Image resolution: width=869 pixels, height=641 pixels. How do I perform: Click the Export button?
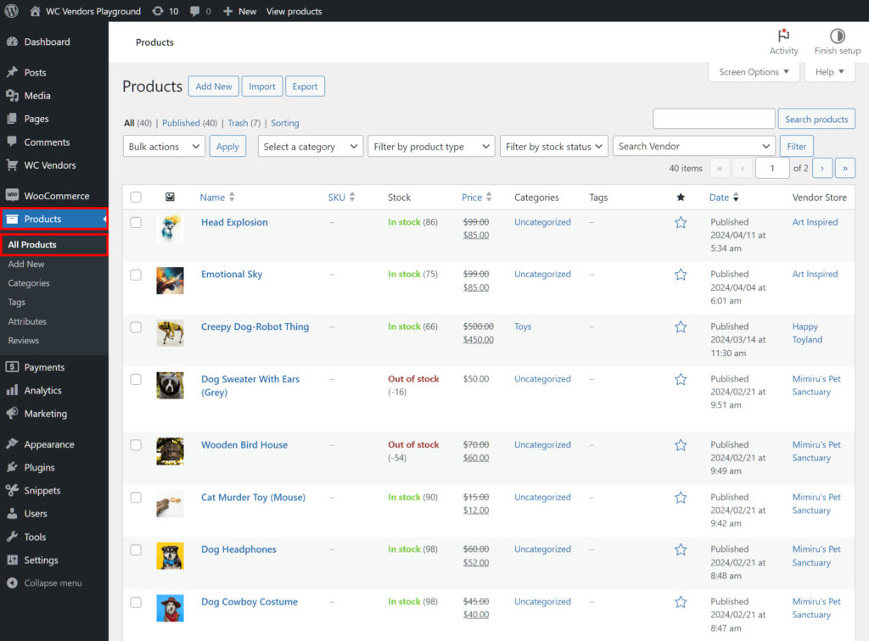point(305,86)
